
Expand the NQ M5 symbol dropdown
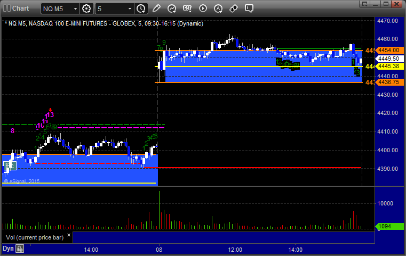point(75,9)
